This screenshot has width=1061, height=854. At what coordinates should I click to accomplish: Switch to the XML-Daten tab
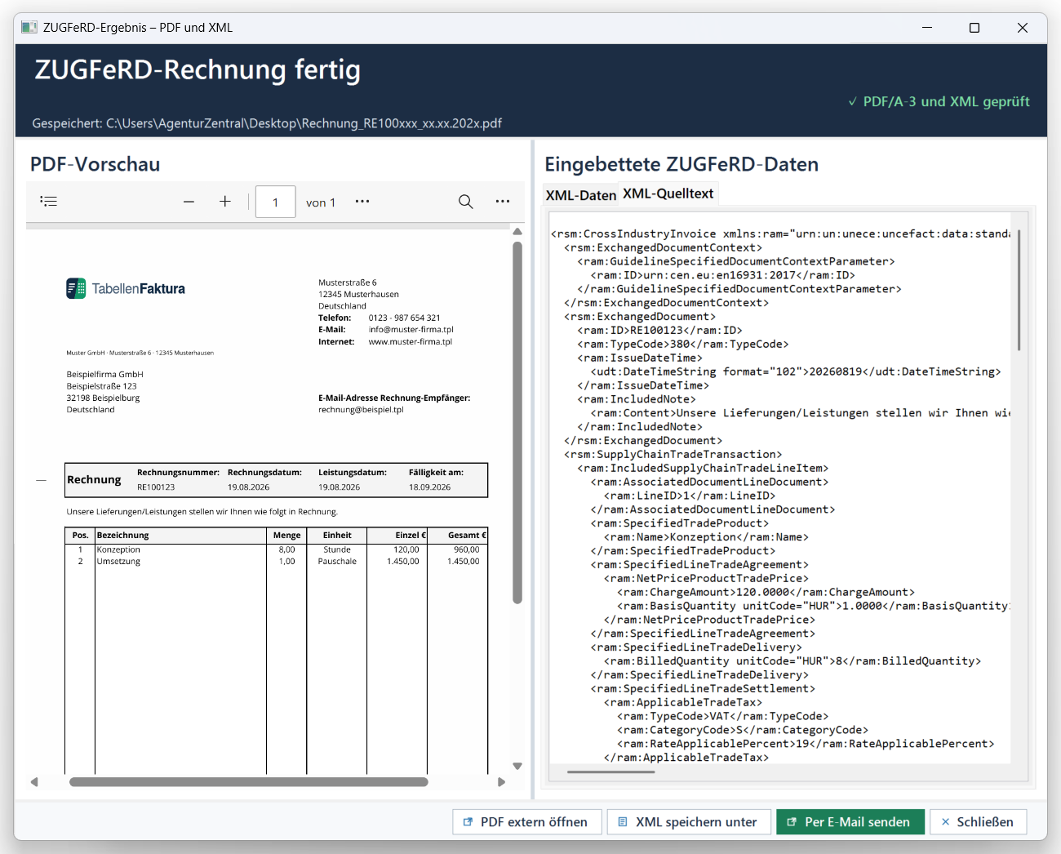tap(580, 195)
